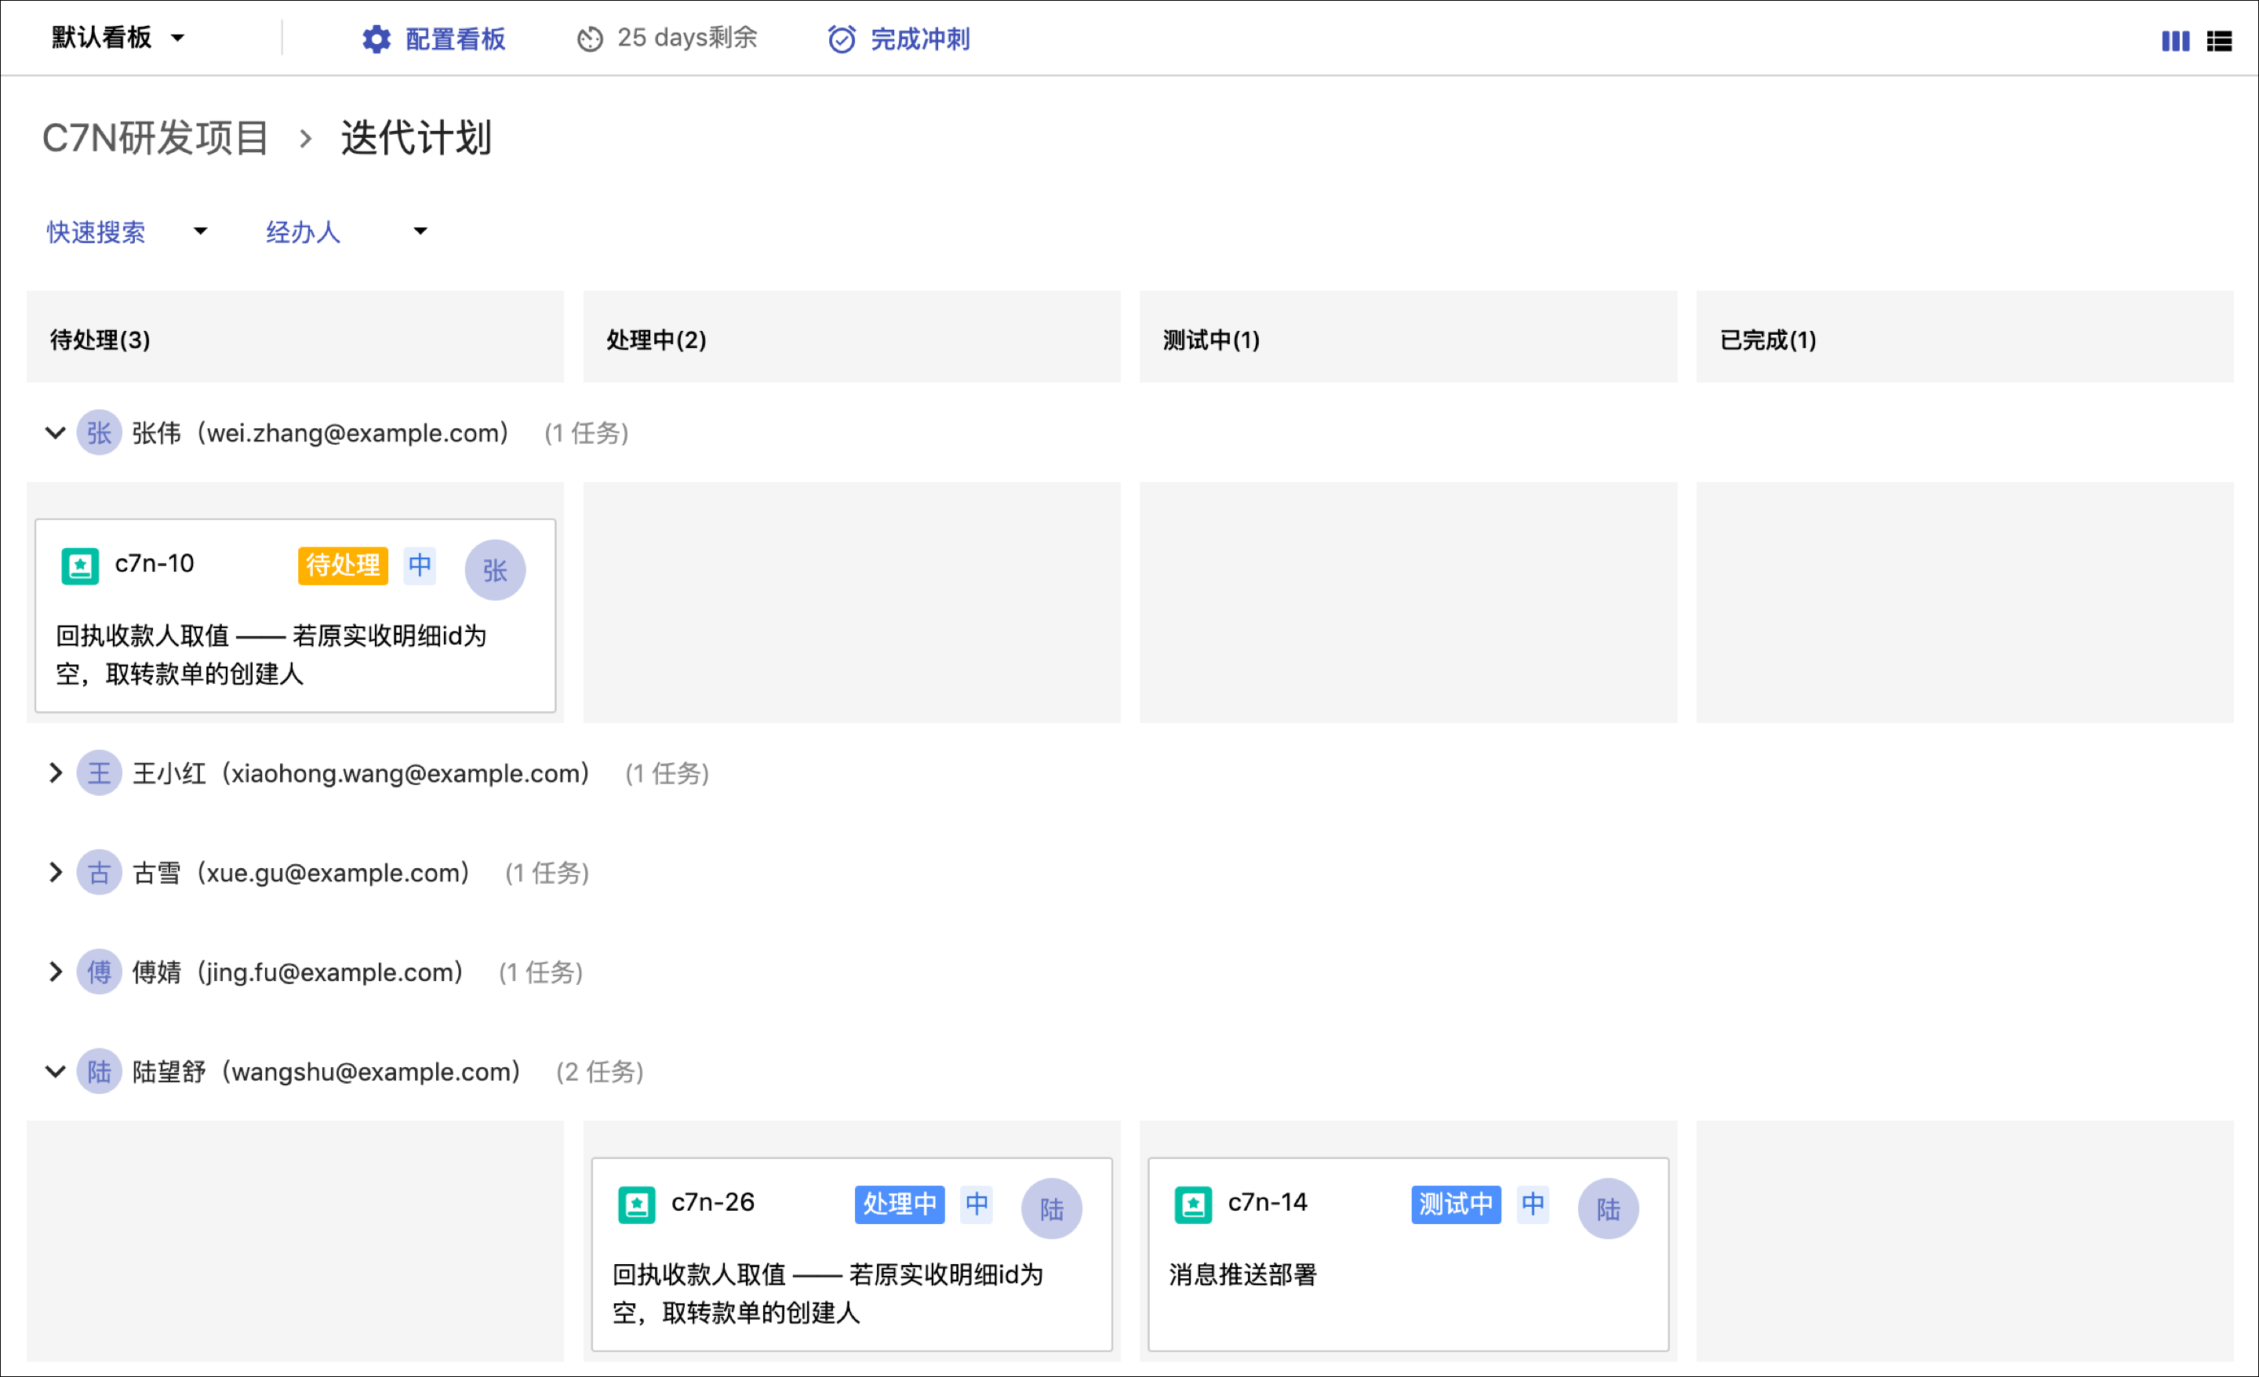Click the 张伟 (wei.zhang@example.com) swimlane name
Image resolution: width=2259 pixels, height=1377 pixels.
(320, 432)
